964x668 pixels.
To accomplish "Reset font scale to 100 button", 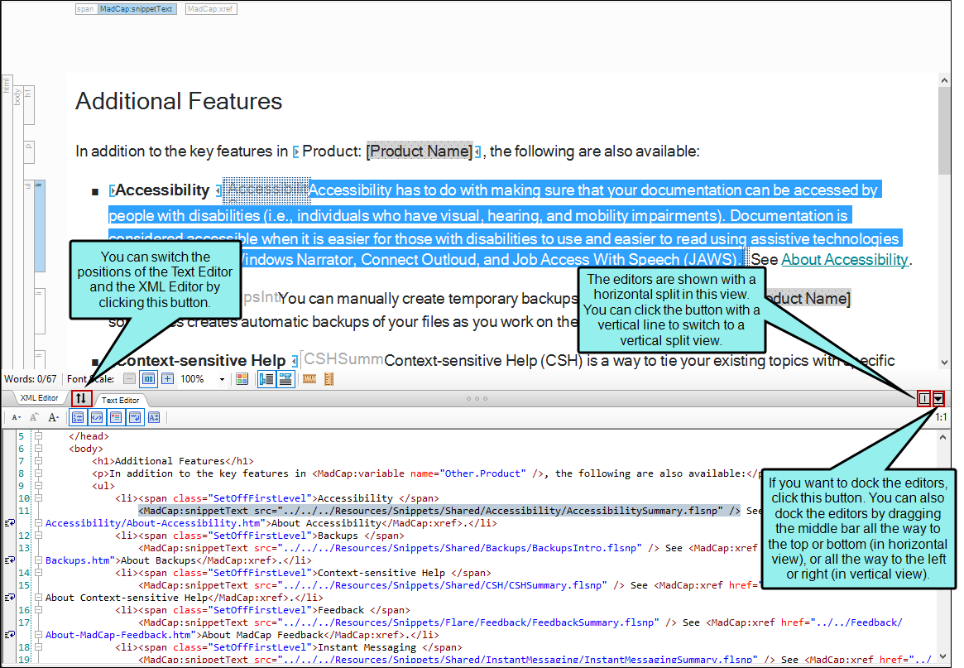I will pyautogui.click(x=148, y=379).
